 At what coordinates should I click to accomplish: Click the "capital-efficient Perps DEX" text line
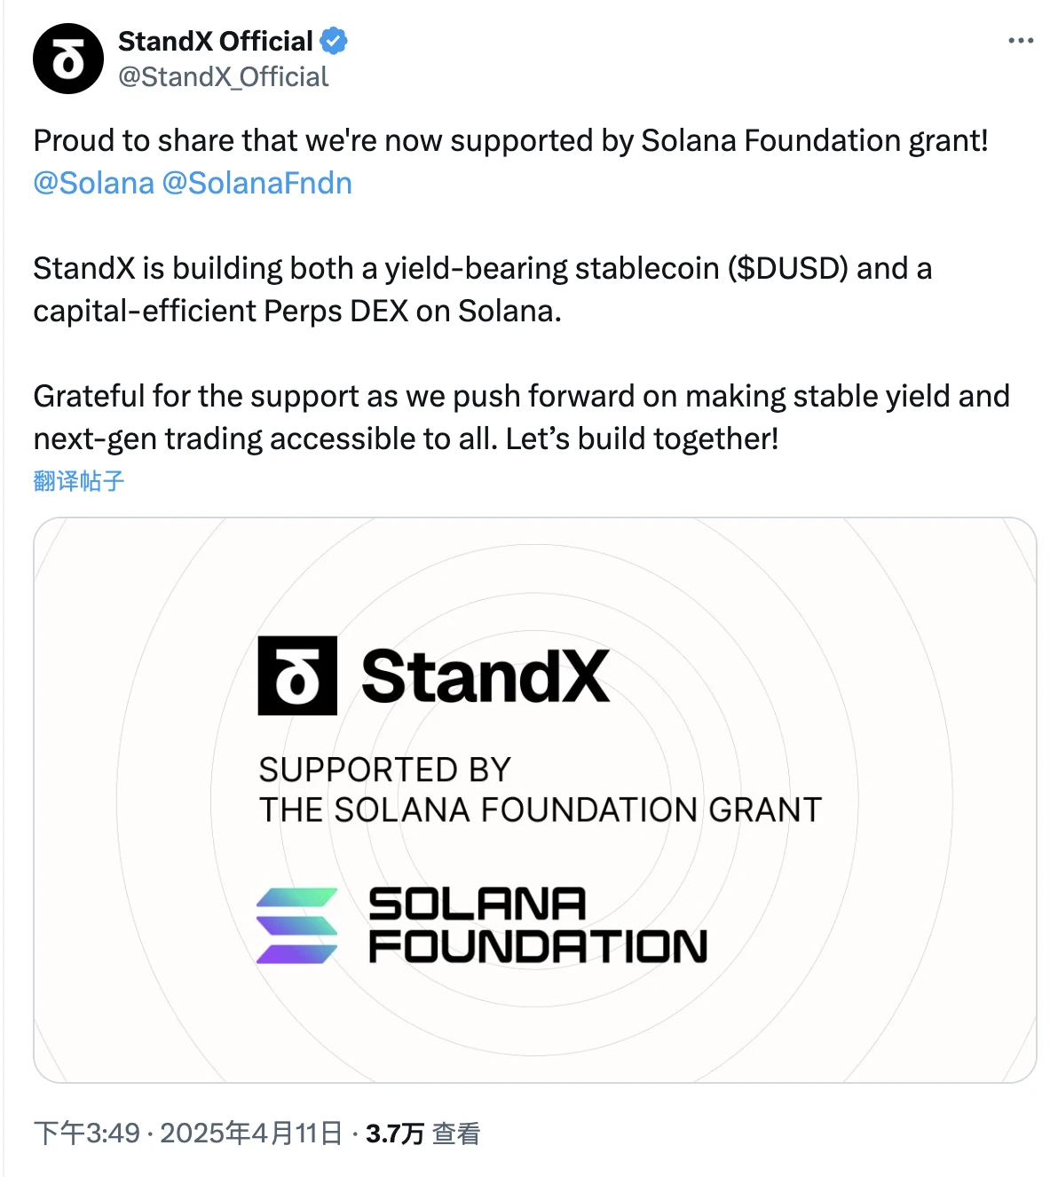pos(297,311)
